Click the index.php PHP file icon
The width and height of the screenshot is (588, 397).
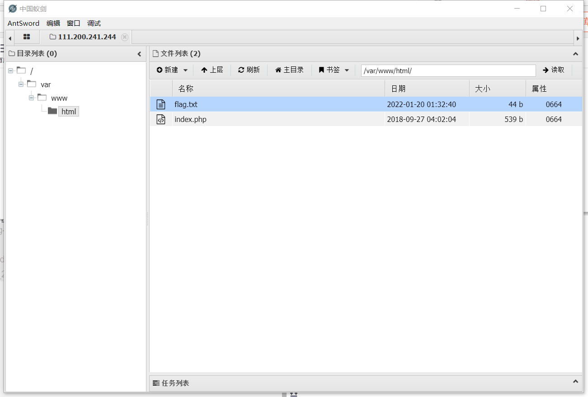click(161, 119)
